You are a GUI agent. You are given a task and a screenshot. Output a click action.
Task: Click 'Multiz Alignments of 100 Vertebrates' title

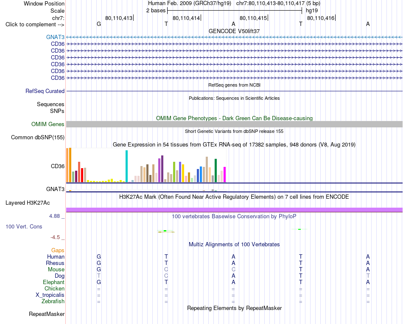pyautogui.click(x=234, y=245)
